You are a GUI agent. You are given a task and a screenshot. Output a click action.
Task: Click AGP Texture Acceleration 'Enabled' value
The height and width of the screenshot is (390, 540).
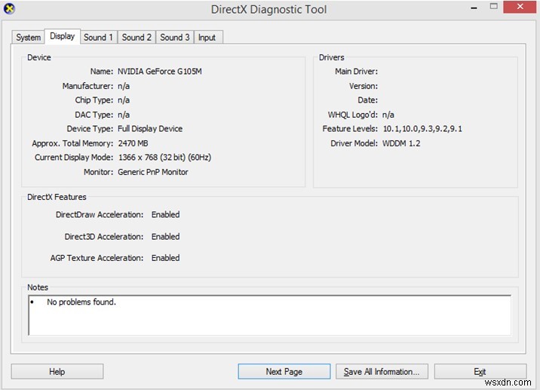166,258
